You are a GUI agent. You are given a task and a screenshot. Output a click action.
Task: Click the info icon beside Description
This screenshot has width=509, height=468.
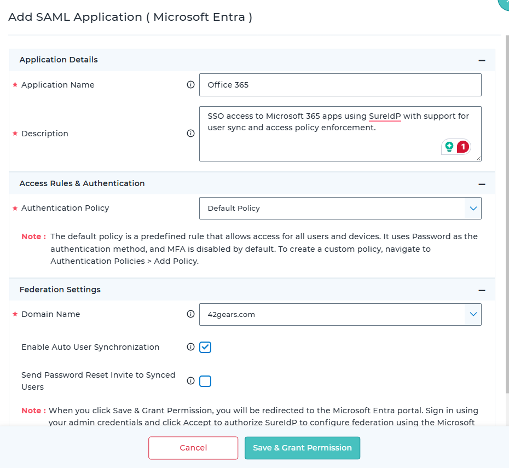tap(190, 134)
